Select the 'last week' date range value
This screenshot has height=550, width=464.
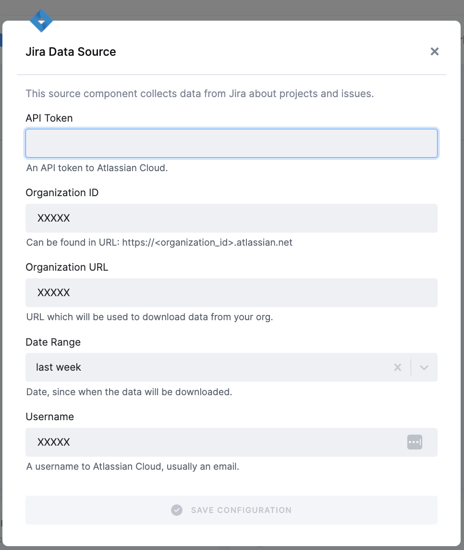(58, 367)
